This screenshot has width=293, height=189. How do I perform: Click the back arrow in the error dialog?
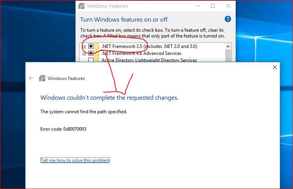[31, 78]
